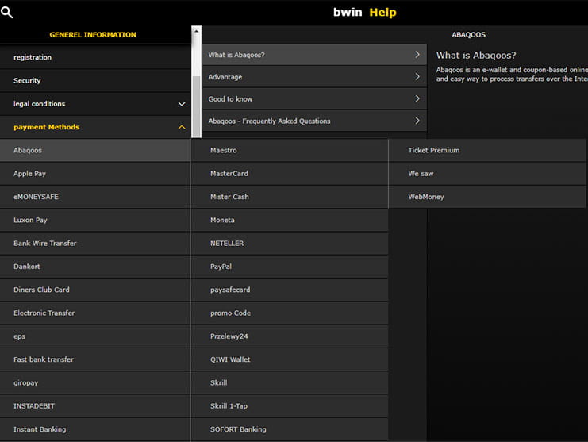Select Maestro payment method
588x442 pixels.
(290, 150)
